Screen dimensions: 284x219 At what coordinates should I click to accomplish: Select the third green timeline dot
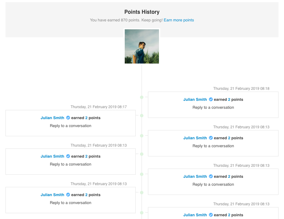pos(142,136)
